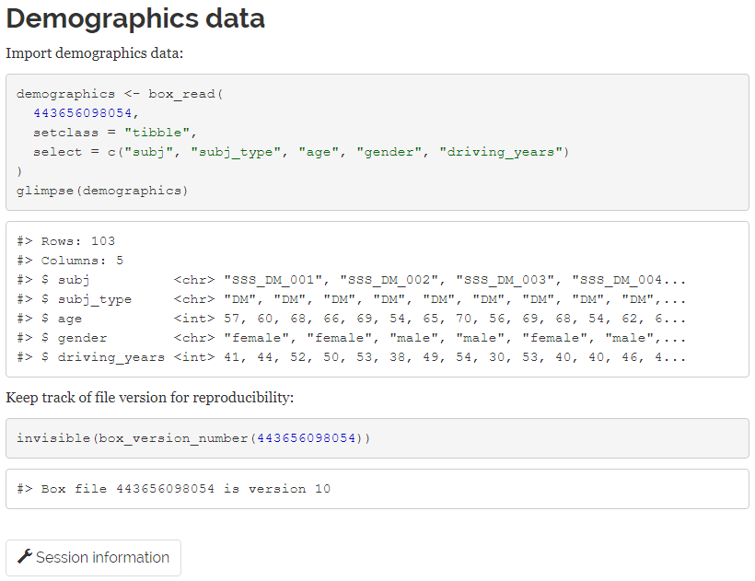The width and height of the screenshot is (755, 581).
Task: Click the Demographics data page heading
Action: pos(134,18)
